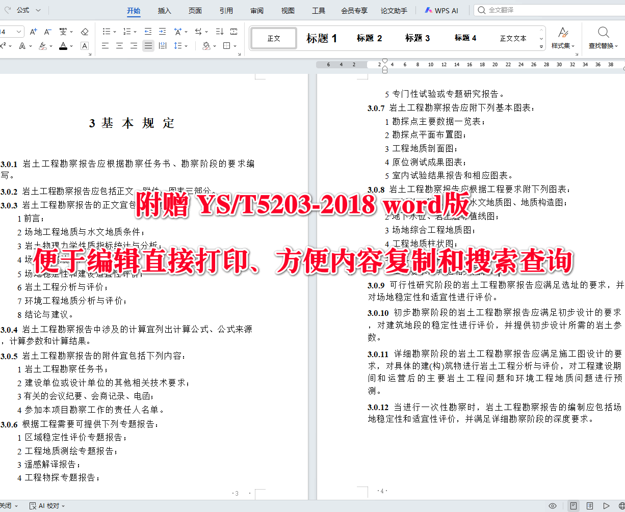
Task: Open the font color dropdown arrow
Action: point(71,46)
